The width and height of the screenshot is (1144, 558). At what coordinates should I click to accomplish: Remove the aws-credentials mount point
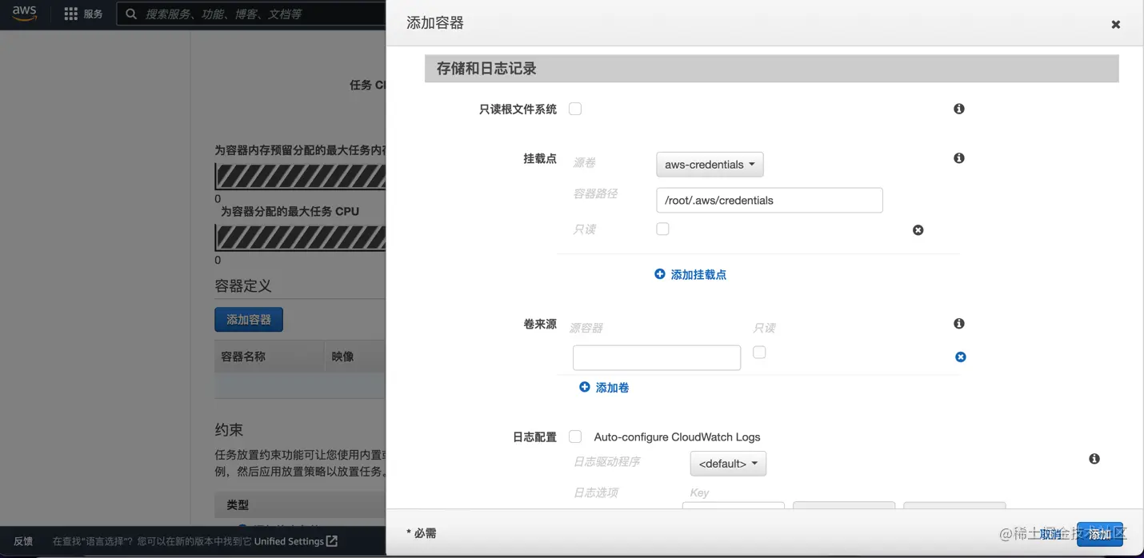[x=918, y=230]
